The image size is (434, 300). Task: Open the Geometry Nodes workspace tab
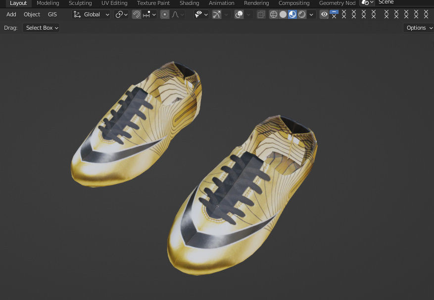pos(337,3)
